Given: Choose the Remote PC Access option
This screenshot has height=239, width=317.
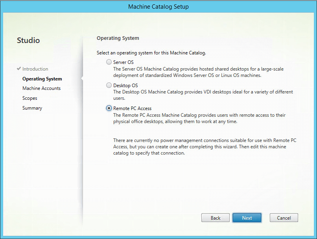Looking at the screenshot, I should [x=109, y=108].
